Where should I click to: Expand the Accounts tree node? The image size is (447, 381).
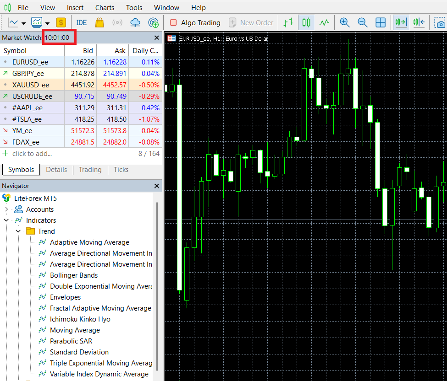click(6, 209)
